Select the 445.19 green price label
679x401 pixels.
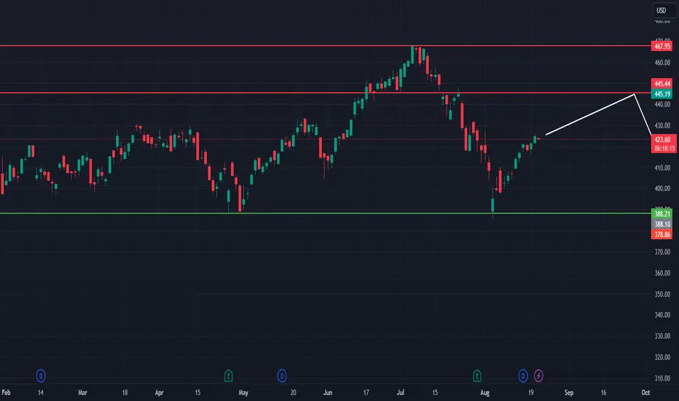tap(662, 93)
